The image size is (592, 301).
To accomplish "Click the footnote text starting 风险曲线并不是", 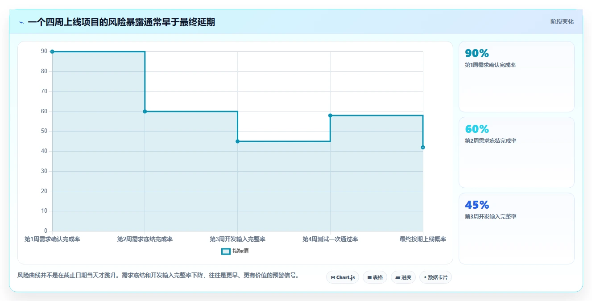I will (158, 276).
